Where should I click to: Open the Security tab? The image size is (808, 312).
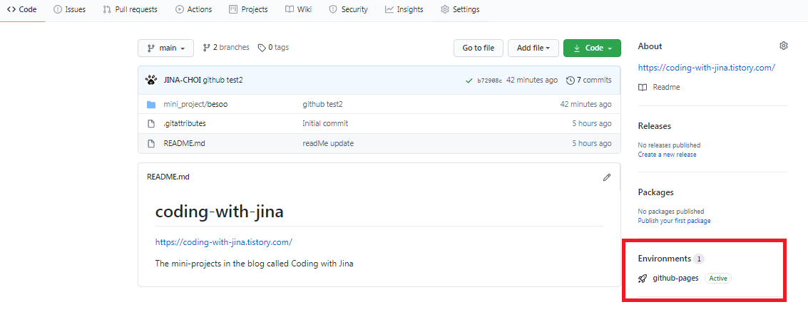tap(348, 9)
